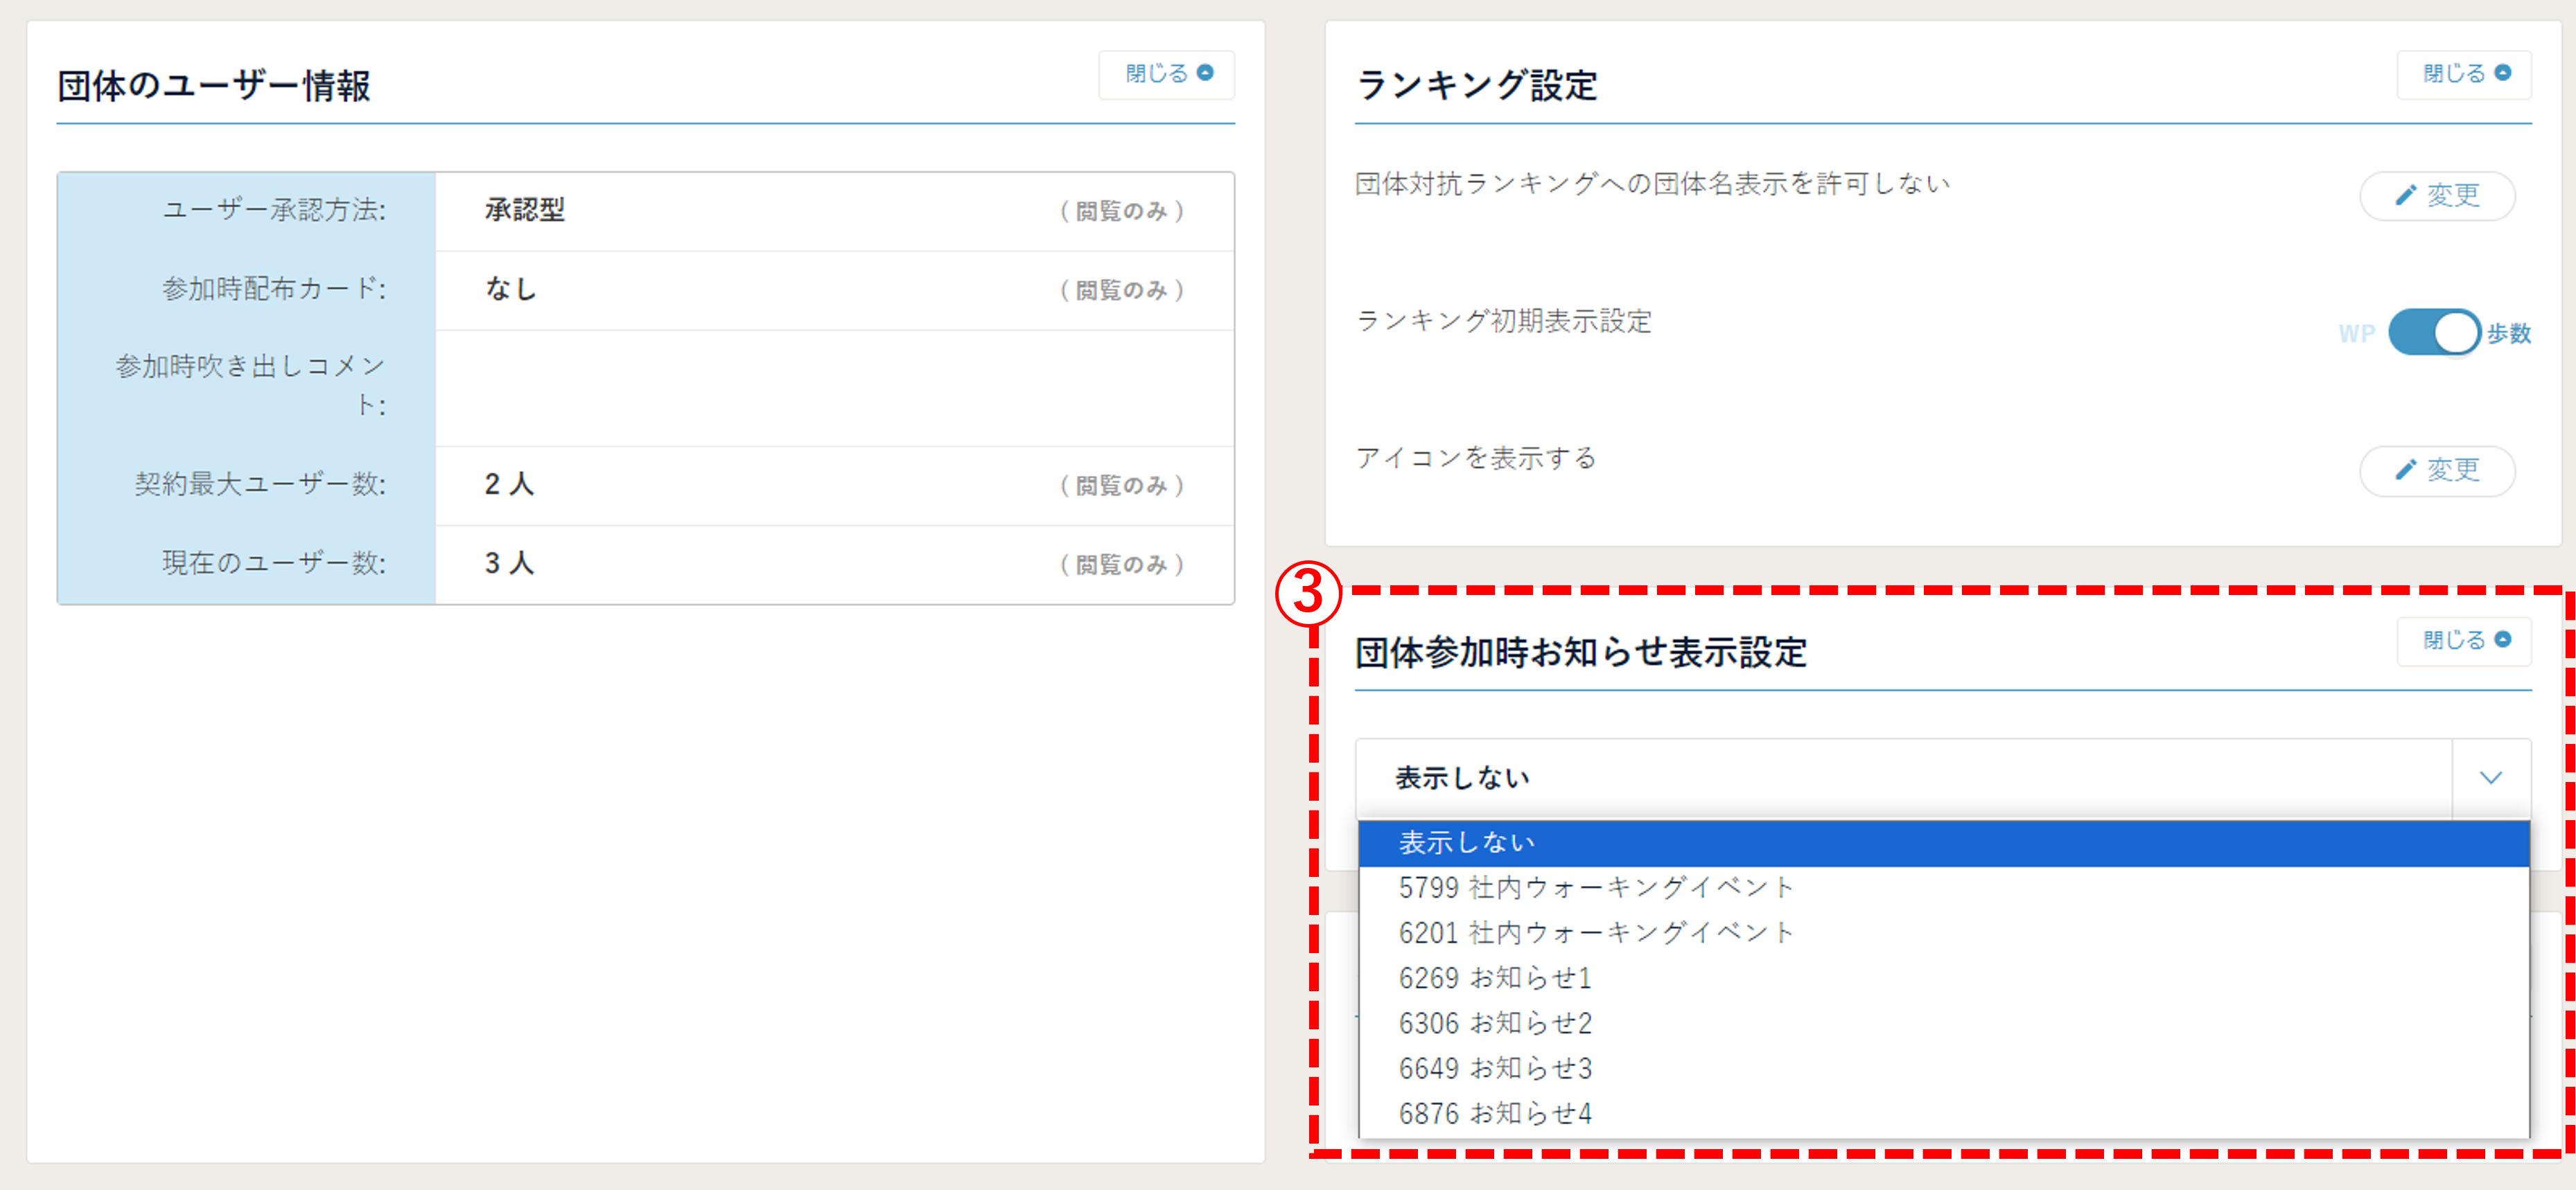Click the circle icon in the 団体のユーザー情報 閉じる button

1205,73
